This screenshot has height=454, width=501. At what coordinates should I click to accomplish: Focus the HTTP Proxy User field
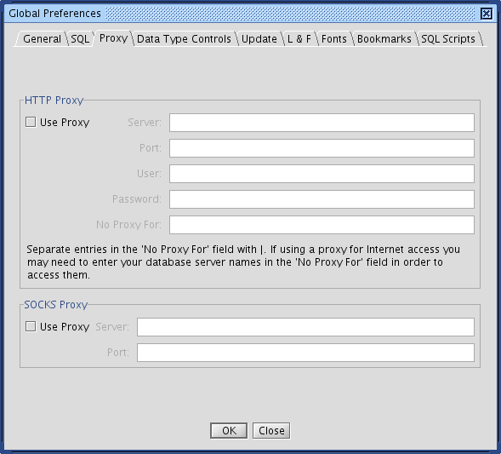(322, 174)
